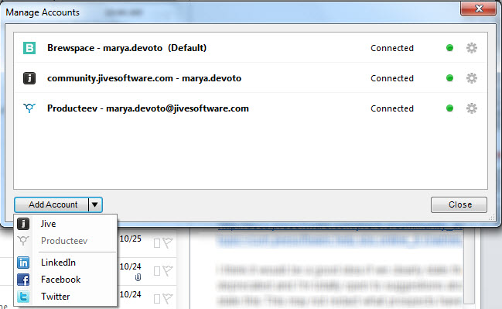The height and width of the screenshot is (309, 502).
Task: Tick the category box for 10/25 message
Action: tap(157, 243)
